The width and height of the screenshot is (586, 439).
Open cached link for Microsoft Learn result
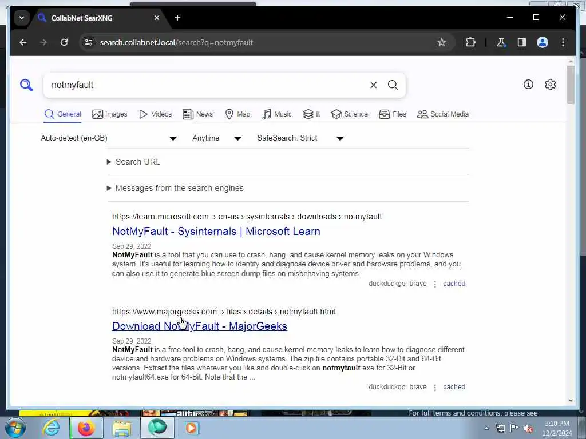454,284
